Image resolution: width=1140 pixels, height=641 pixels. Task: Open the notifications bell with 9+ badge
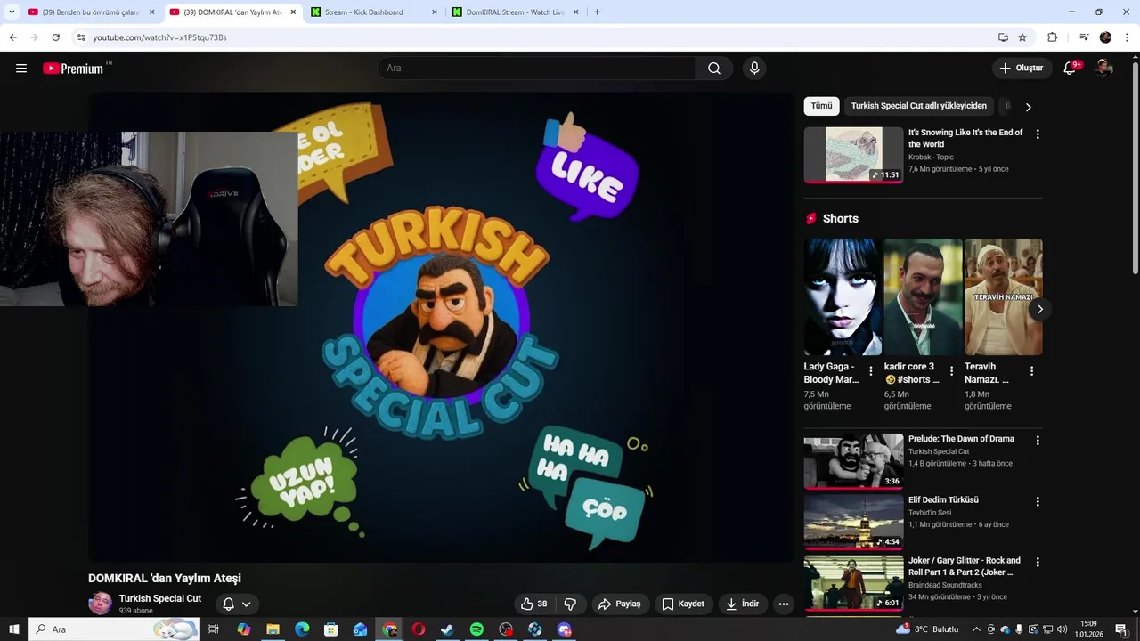coord(1071,69)
